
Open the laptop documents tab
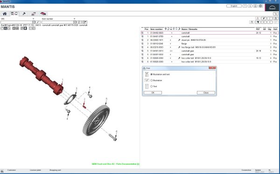(x=34, y=14)
